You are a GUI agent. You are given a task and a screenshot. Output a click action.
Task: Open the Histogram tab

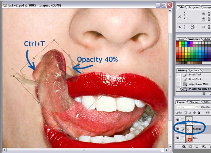click(x=193, y=7)
